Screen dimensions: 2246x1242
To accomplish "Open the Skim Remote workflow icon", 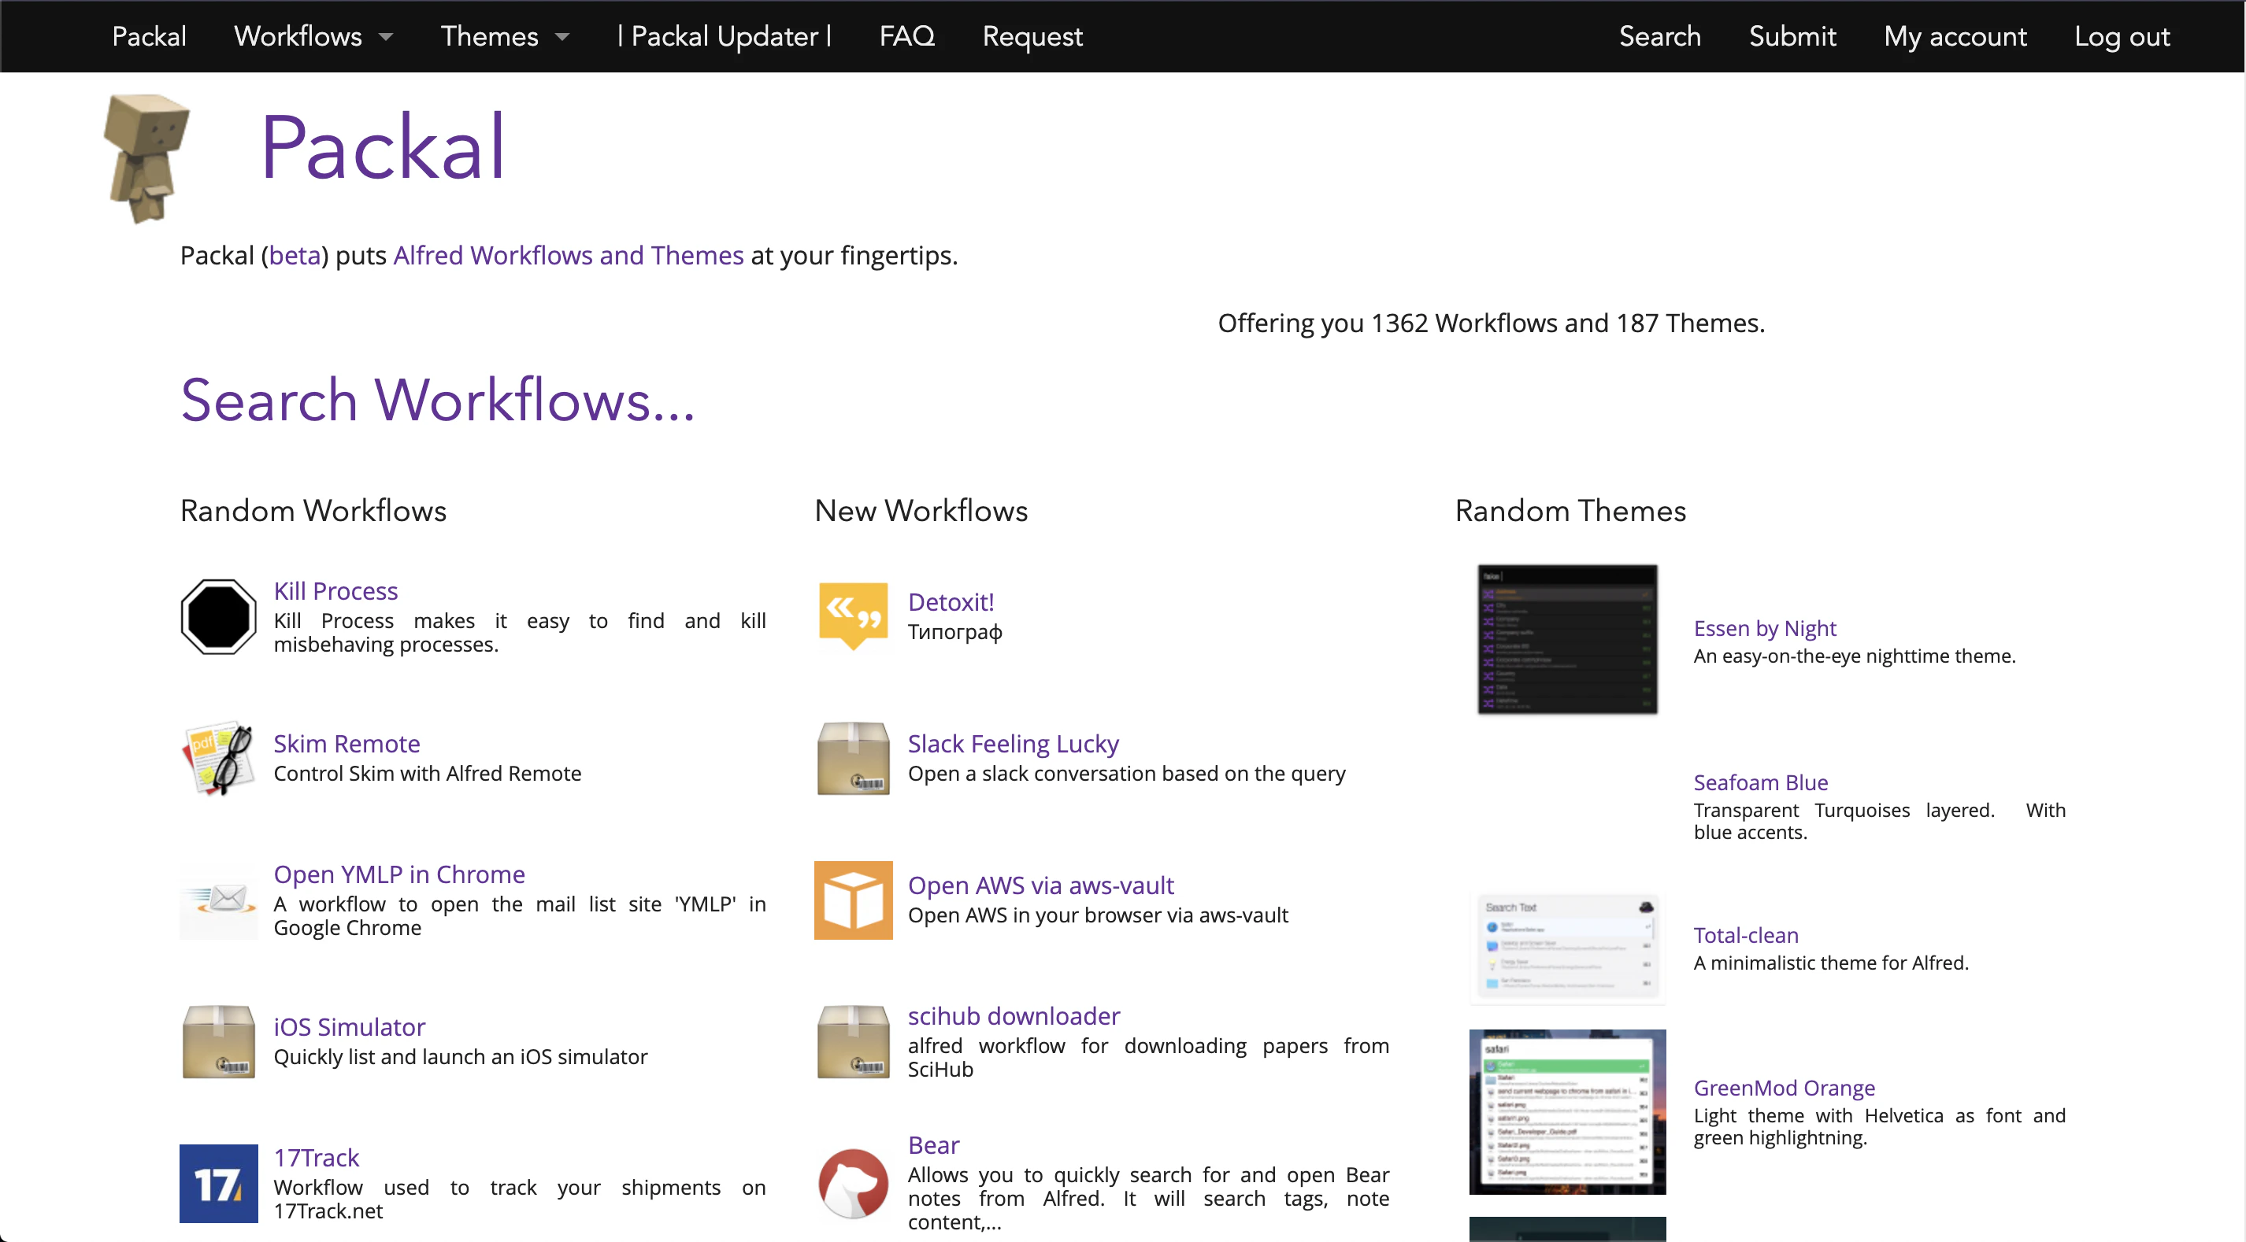I will (218, 757).
